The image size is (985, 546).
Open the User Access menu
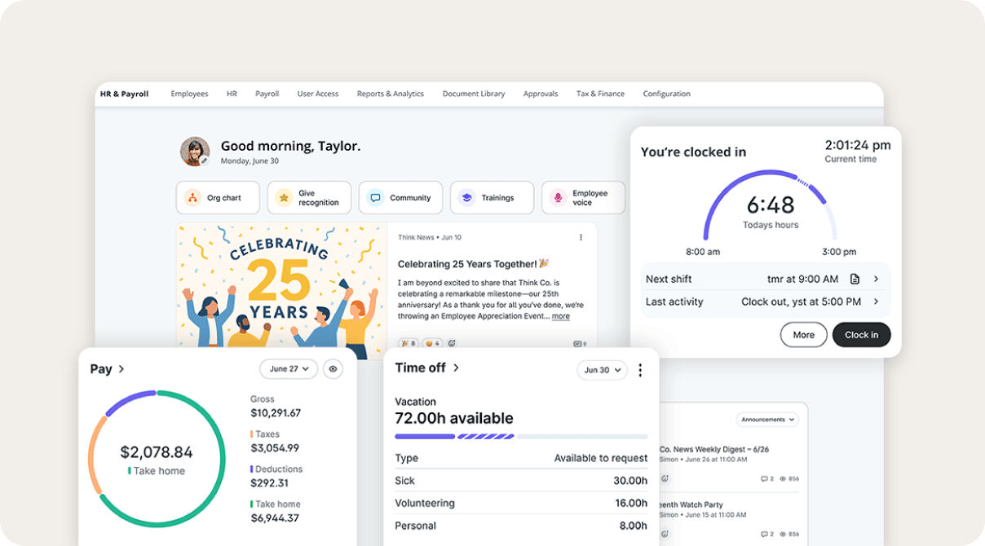point(318,94)
